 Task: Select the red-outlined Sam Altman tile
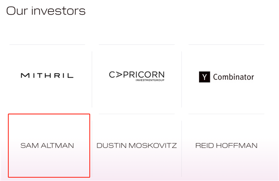(x=49, y=146)
